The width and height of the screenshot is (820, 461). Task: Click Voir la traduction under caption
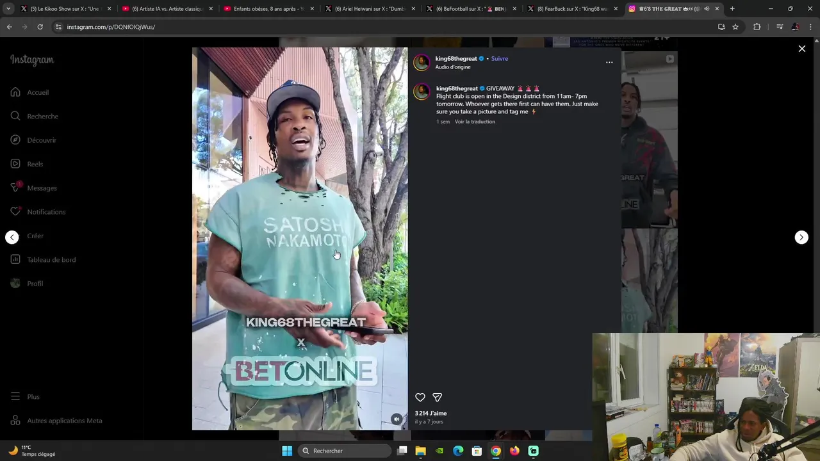(475, 122)
